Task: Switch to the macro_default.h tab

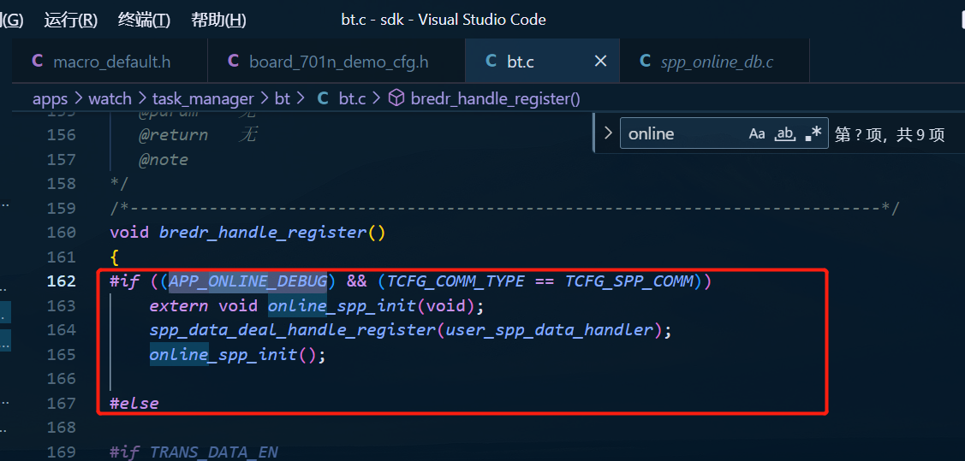Action: [110, 62]
